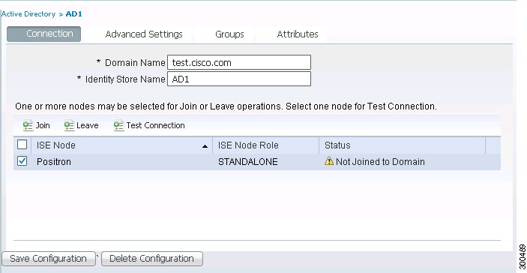Screen dimensions: 527x273
Task: Focus the Domain Name input field
Action: tap(239, 62)
